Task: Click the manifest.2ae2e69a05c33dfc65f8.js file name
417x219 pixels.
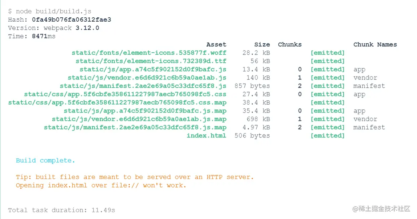Action: (x=143, y=86)
